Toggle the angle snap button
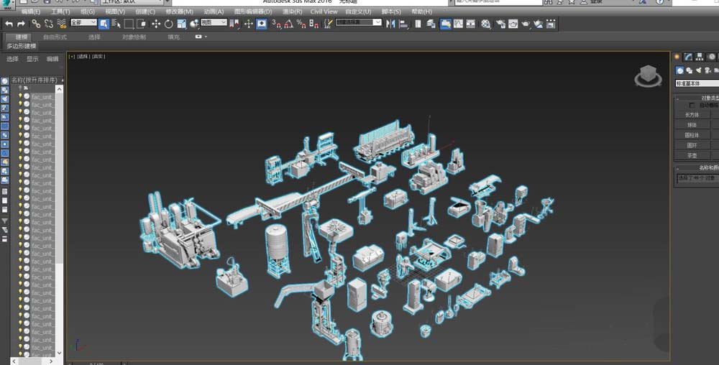This screenshot has width=719, height=365. (288, 24)
